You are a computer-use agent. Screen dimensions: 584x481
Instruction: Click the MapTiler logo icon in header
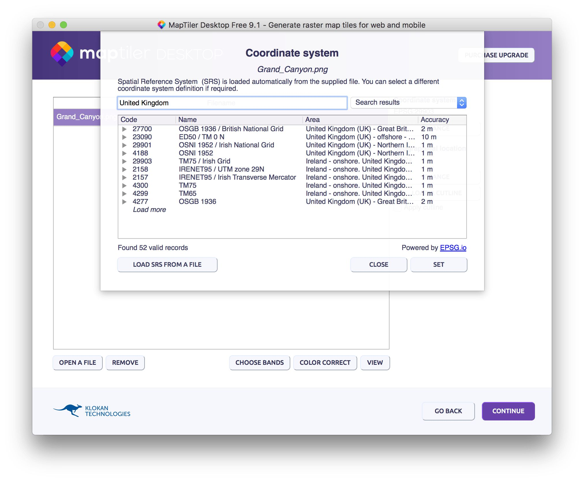(x=62, y=54)
